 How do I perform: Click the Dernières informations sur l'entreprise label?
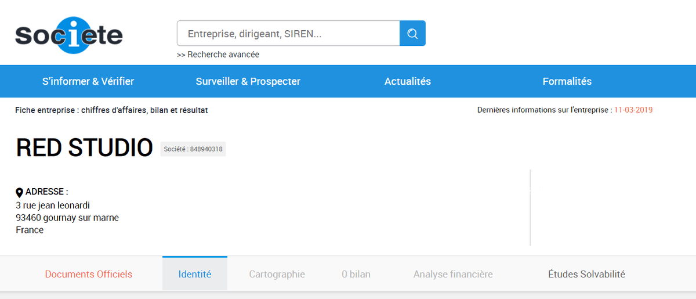[545, 110]
